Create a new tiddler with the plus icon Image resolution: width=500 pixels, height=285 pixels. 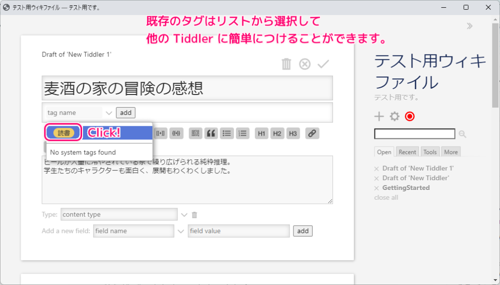[x=379, y=116]
